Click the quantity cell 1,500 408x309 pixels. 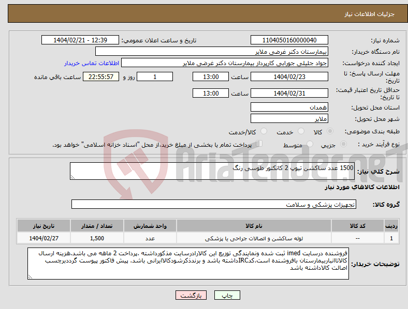tap(97, 238)
